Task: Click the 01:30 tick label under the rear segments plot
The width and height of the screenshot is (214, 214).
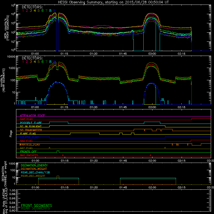Action: (94, 107)
